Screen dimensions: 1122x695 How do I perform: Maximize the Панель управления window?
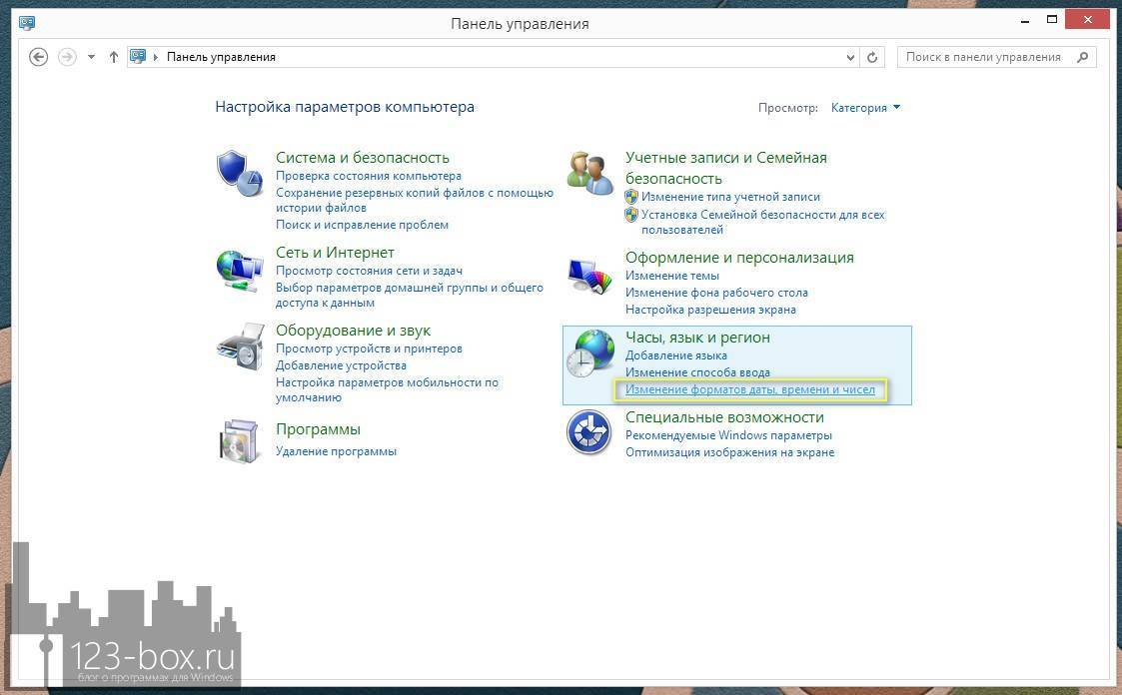pos(1052,20)
